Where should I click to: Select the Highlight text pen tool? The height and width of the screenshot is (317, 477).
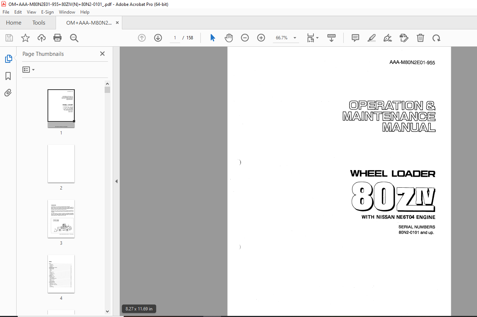pos(372,38)
